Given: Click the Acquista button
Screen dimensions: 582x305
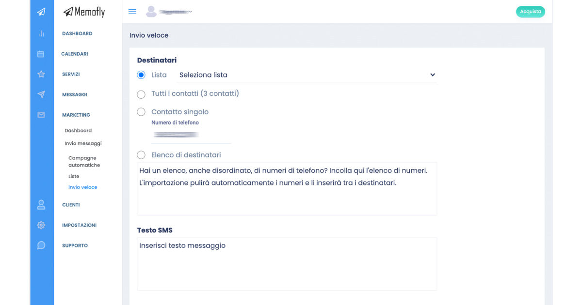Looking at the screenshot, I should (x=530, y=12).
